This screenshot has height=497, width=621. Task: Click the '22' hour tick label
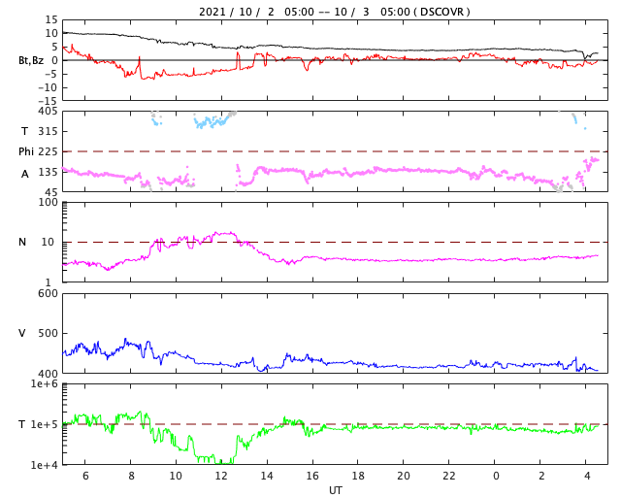click(448, 476)
